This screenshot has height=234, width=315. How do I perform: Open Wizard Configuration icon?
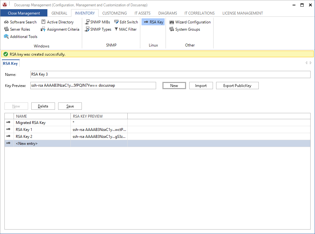(x=172, y=22)
